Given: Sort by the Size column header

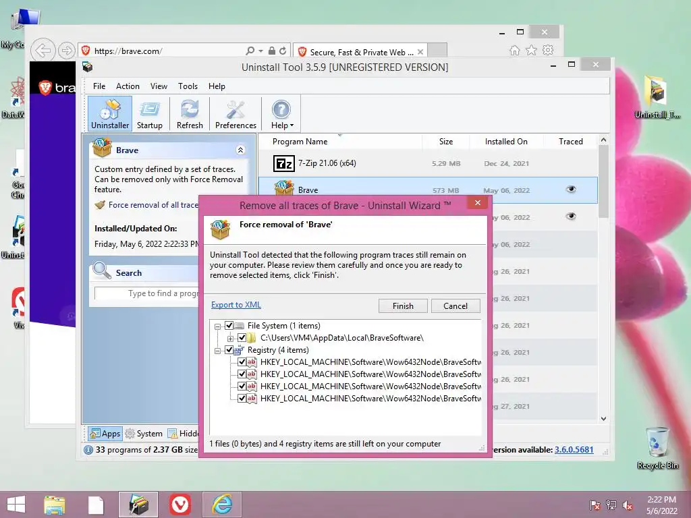Looking at the screenshot, I should [x=445, y=142].
